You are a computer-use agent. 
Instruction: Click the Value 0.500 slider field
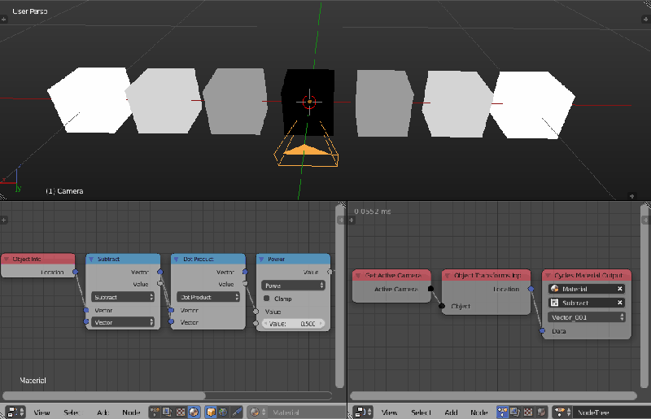pyautogui.click(x=293, y=324)
